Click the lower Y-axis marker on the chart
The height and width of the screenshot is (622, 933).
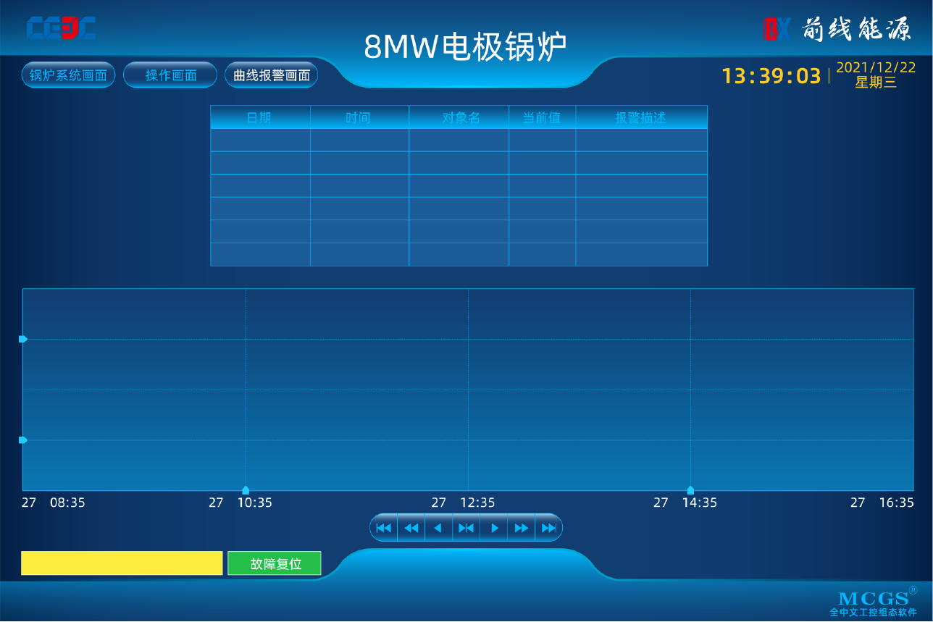coord(23,440)
